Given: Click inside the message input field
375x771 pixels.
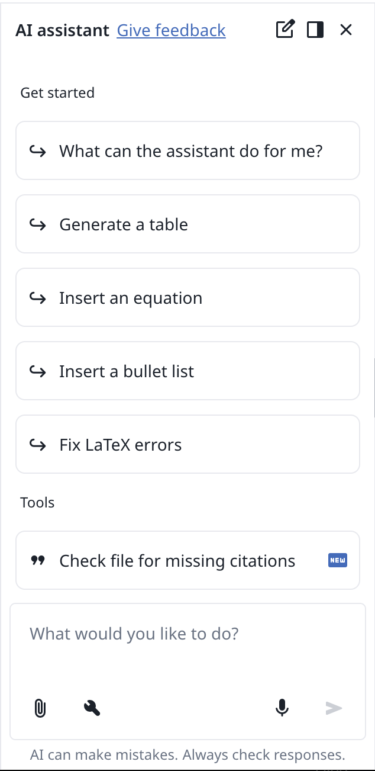Looking at the screenshot, I should click(x=187, y=633).
